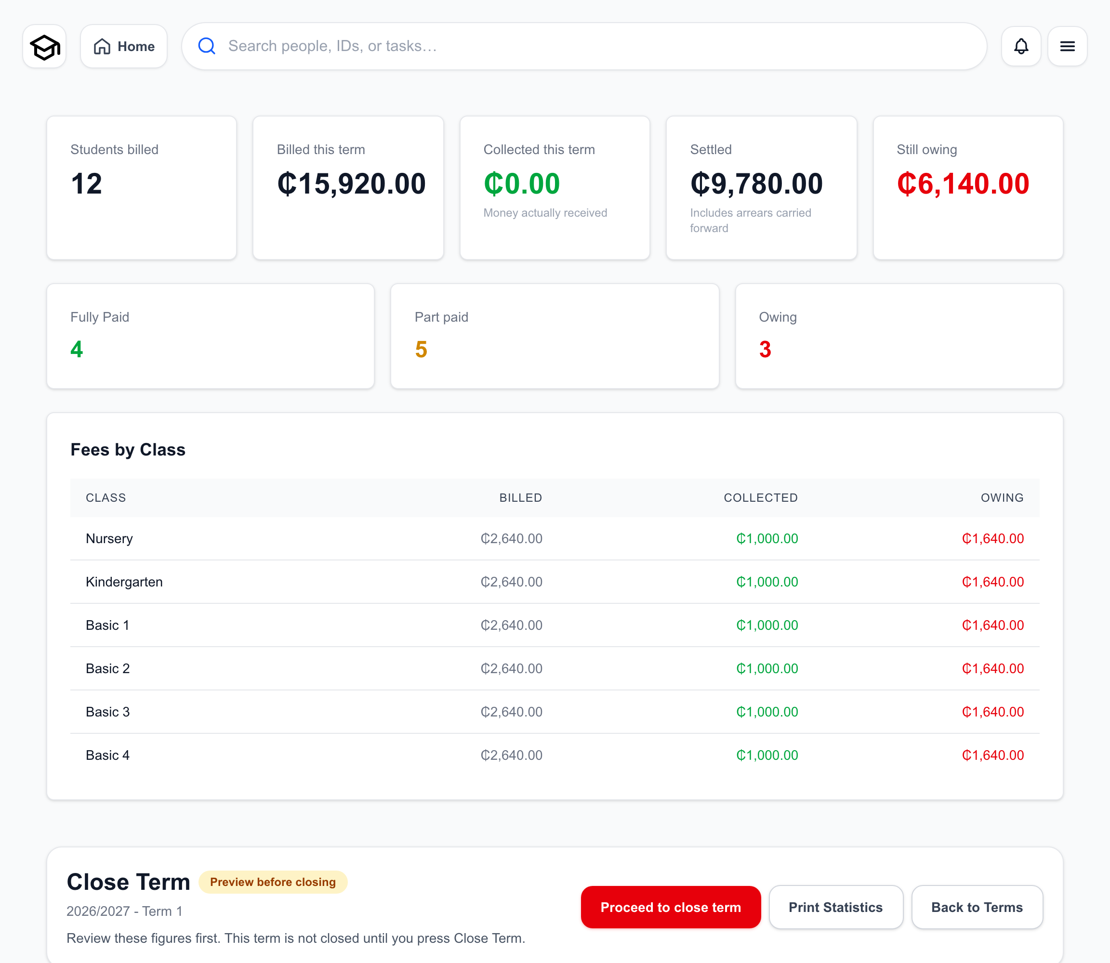Viewport: 1110px width, 963px height.
Task: Click the Money actually received note
Action: pos(545,213)
